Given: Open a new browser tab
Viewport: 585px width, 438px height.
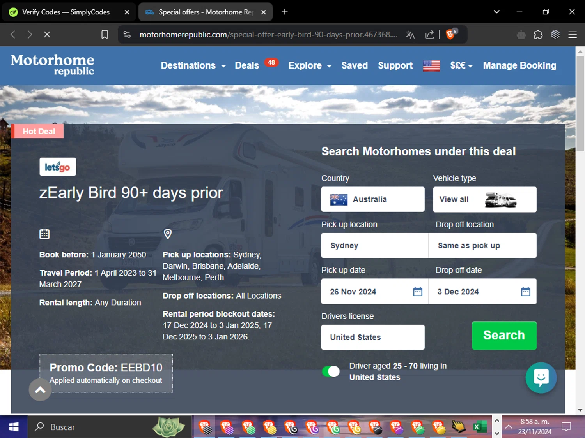Looking at the screenshot, I should 285,12.
